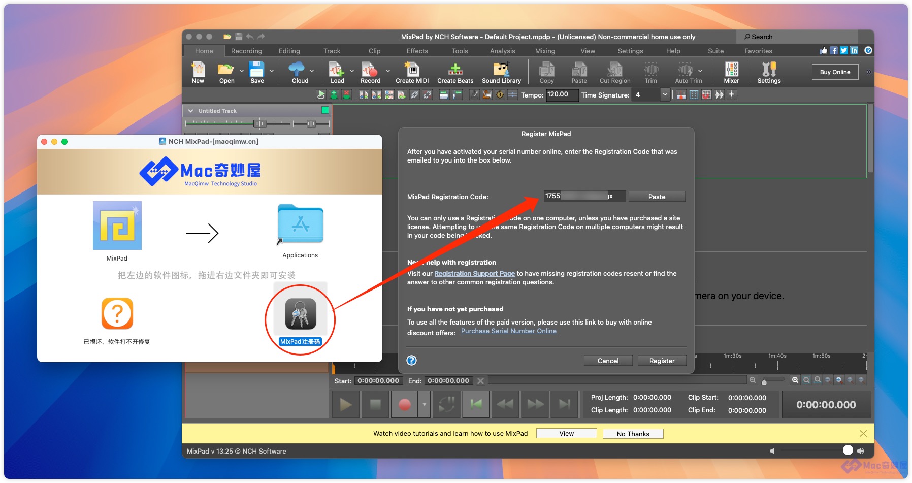912x483 pixels.
Task: Click View on tutorial banner
Action: pyautogui.click(x=567, y=433)
